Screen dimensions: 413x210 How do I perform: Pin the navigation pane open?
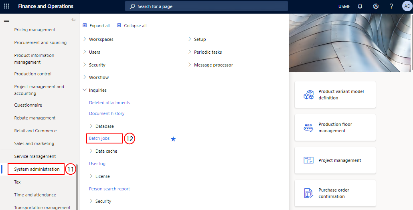[x=73, y=20]
